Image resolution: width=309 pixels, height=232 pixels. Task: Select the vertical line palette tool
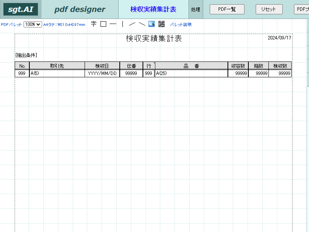[x=123, y=24]
